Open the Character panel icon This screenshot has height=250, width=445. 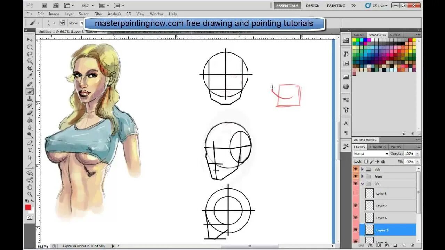[x=346, y=123]
